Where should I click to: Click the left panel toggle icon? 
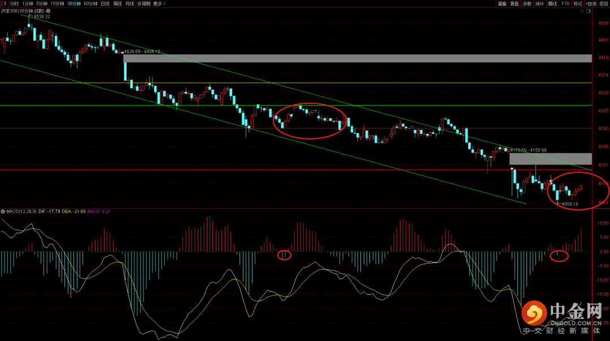point(4,3)
